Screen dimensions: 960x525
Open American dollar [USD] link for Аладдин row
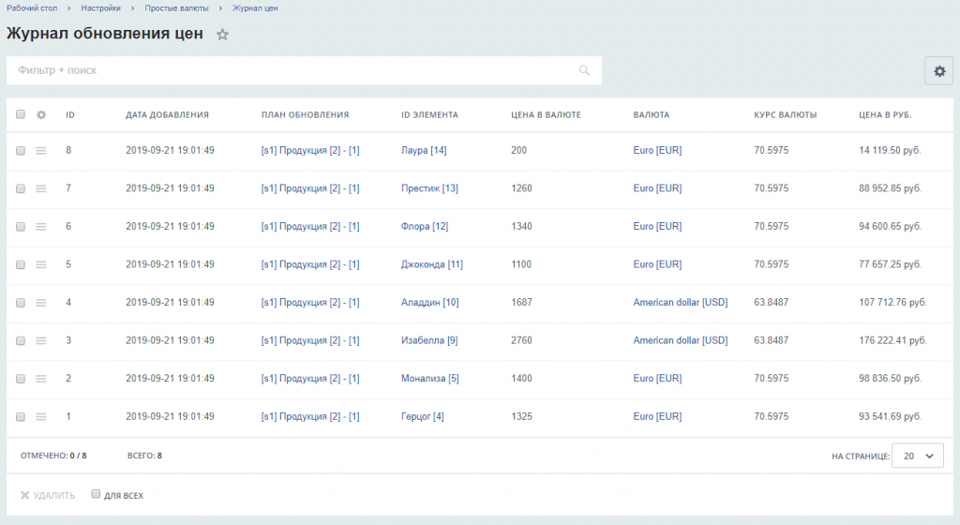[x=681, y=302]
